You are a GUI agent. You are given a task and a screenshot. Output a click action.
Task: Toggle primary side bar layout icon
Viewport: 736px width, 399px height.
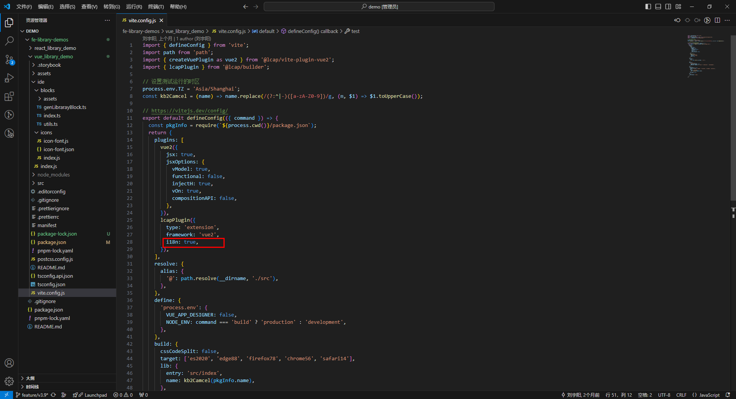[x=648, y=7]
